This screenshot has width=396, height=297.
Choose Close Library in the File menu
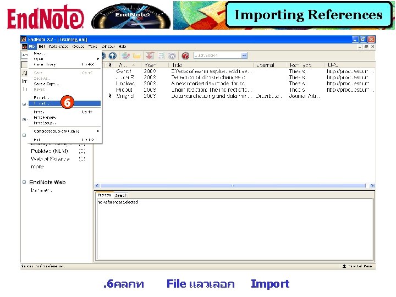point(64,64)
